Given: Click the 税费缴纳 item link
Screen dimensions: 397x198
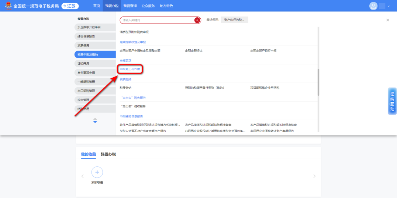Looking at the screenshot, I should tap(125, 88).
